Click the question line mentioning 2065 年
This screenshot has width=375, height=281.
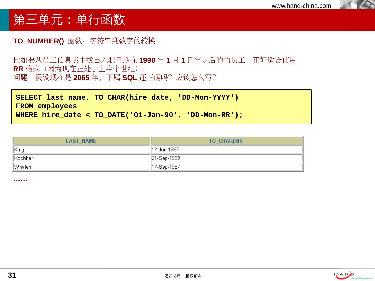coord(114,78)
